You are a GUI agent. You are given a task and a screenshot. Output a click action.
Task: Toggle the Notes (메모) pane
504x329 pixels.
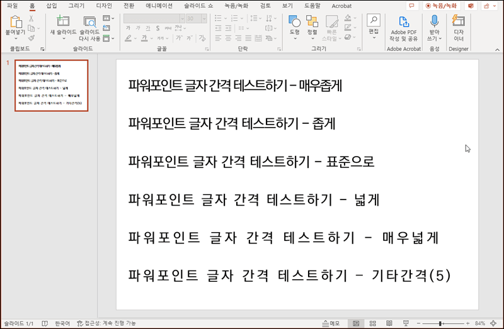tap(331, 323)
